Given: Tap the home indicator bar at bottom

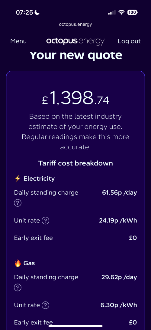Looking at the screenshot, I should tap(75, 326).
